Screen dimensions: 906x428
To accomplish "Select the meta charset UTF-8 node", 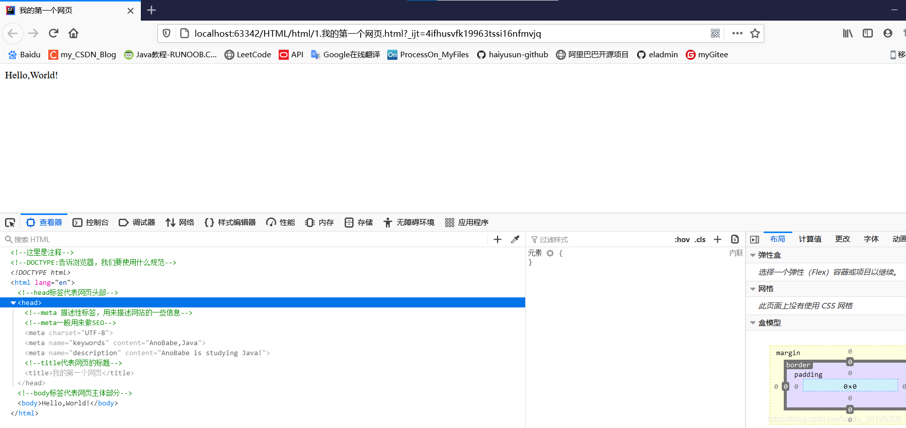I will (69, 333).
